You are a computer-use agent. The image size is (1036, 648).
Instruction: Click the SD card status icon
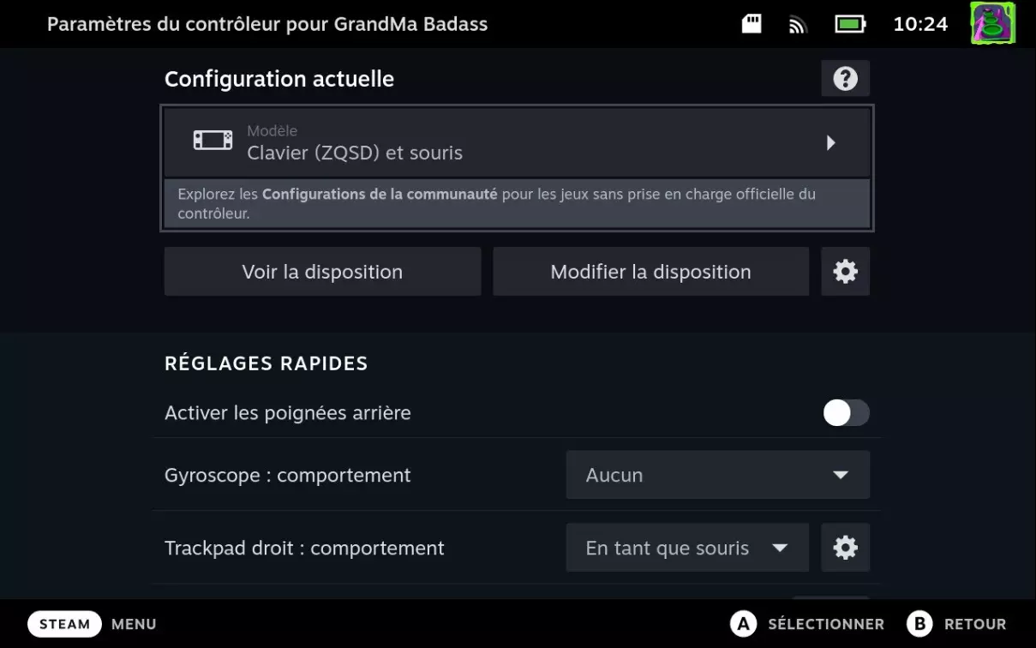[x=752, y=24]
